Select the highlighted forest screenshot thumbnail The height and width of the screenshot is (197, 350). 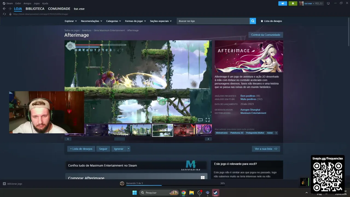[162, 130]
